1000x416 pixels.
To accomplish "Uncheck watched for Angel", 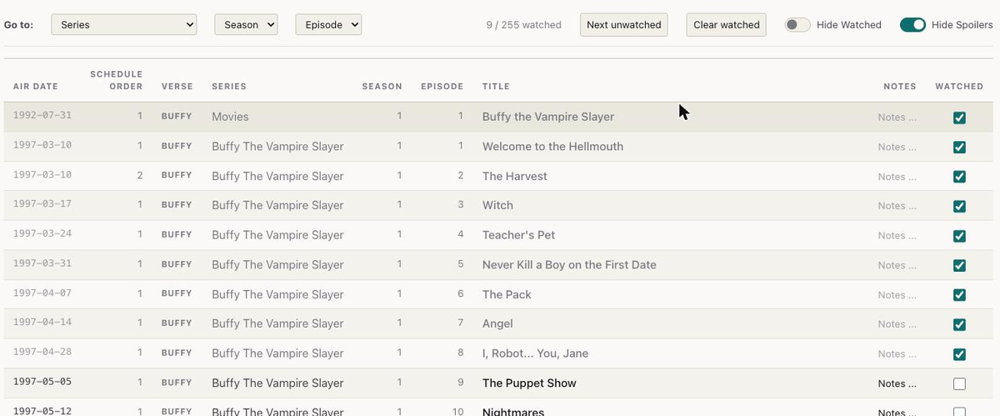I will click(959, 324).
